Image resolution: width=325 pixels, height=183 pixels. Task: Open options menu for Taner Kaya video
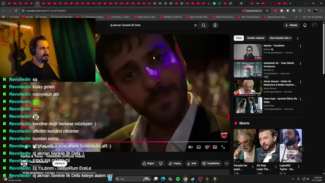[x=300, y=99]
